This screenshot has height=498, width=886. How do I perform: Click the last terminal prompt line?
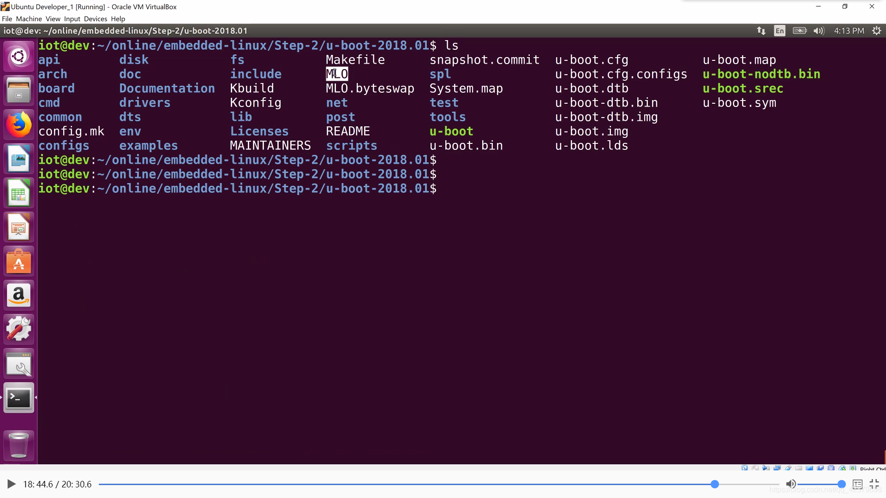tap(237, 189)
